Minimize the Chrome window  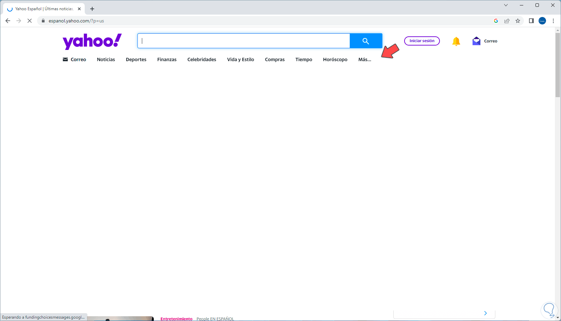click(x=522, y=5)
